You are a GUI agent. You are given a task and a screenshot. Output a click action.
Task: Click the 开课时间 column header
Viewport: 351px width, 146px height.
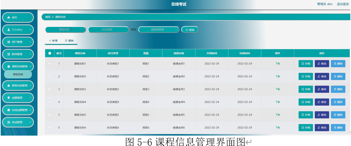click(212, 53)
